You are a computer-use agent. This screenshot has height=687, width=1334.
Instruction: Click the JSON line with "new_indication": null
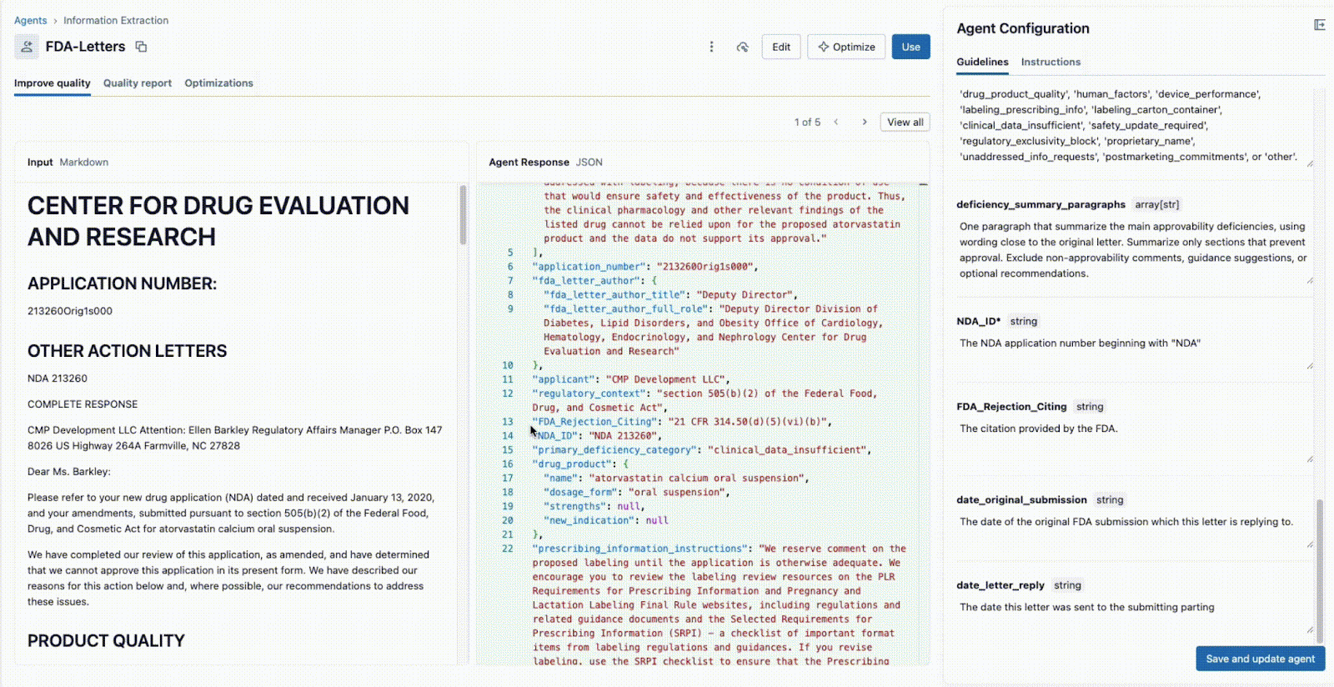click(x=606, y=520)
